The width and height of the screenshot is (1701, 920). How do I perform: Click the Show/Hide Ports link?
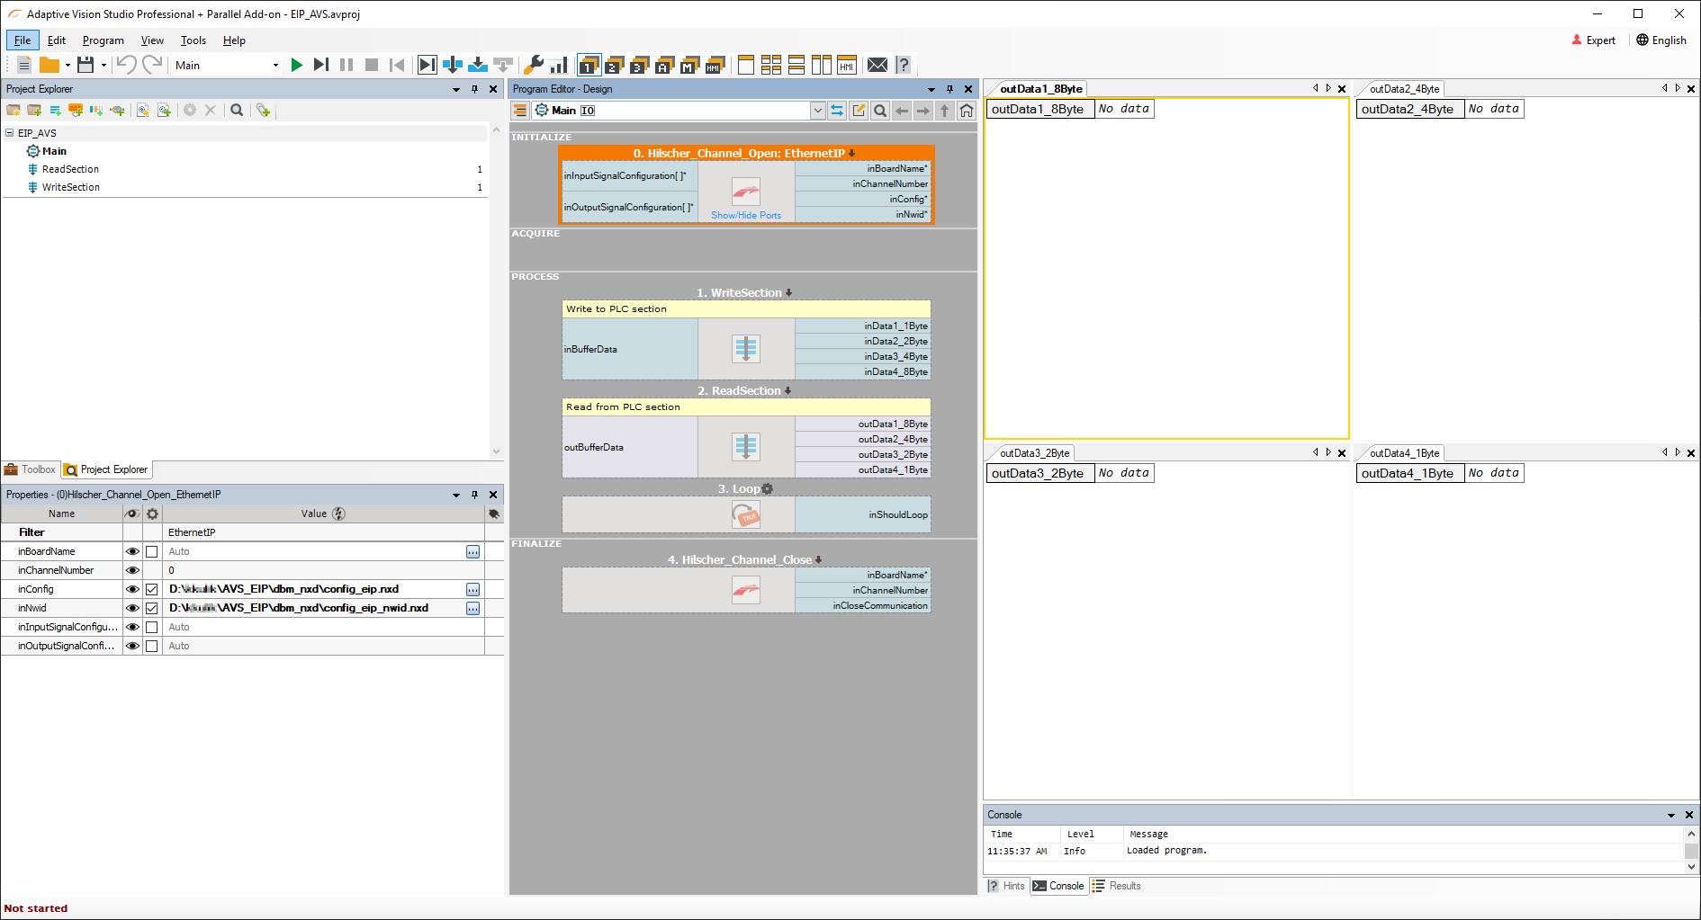coord(746,216)
